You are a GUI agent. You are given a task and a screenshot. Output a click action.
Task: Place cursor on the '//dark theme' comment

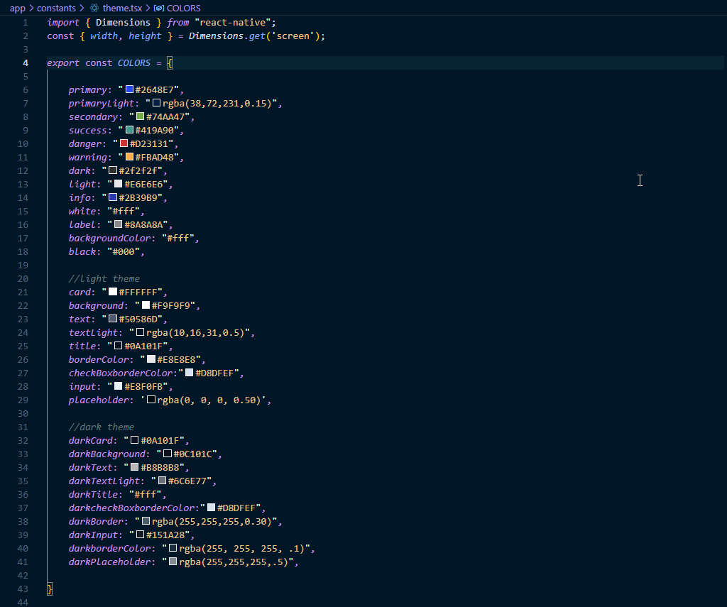point(102,427)
